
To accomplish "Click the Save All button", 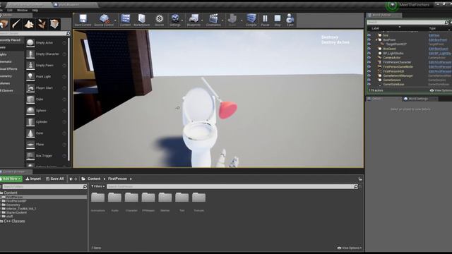I will 55,179.
